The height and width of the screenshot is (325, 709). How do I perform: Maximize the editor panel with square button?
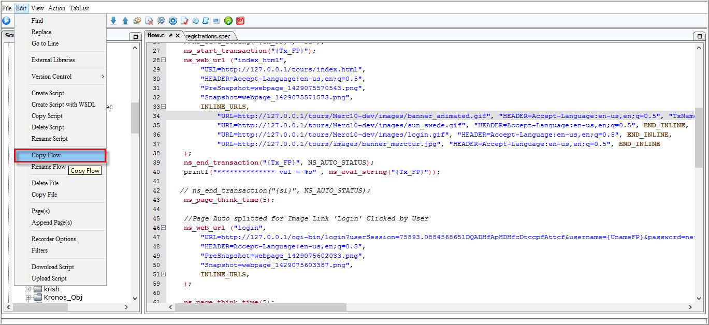[x=699, y=37]
